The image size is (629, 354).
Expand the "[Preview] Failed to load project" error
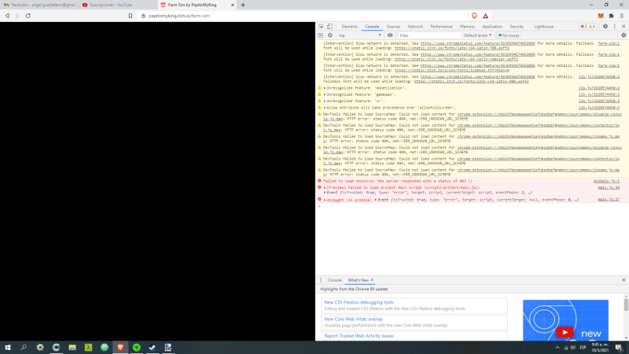tap(325, 187)
